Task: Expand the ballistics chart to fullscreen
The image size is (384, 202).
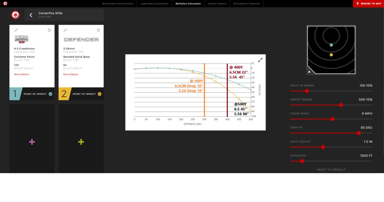Action: point(260,60)
